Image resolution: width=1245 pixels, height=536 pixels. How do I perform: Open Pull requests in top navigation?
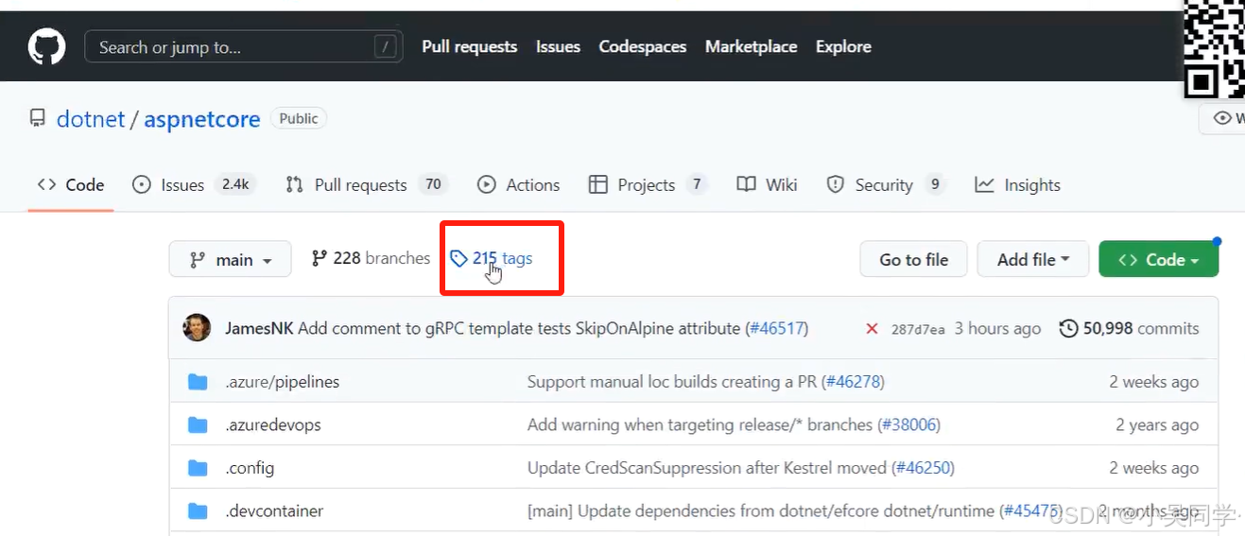pyautogui.click(x=470, y=46)
